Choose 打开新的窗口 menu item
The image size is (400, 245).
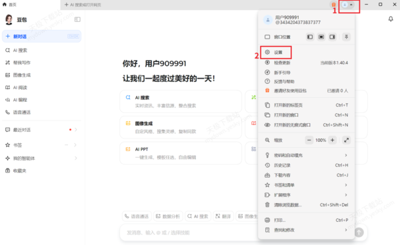[x=306, y=115]
